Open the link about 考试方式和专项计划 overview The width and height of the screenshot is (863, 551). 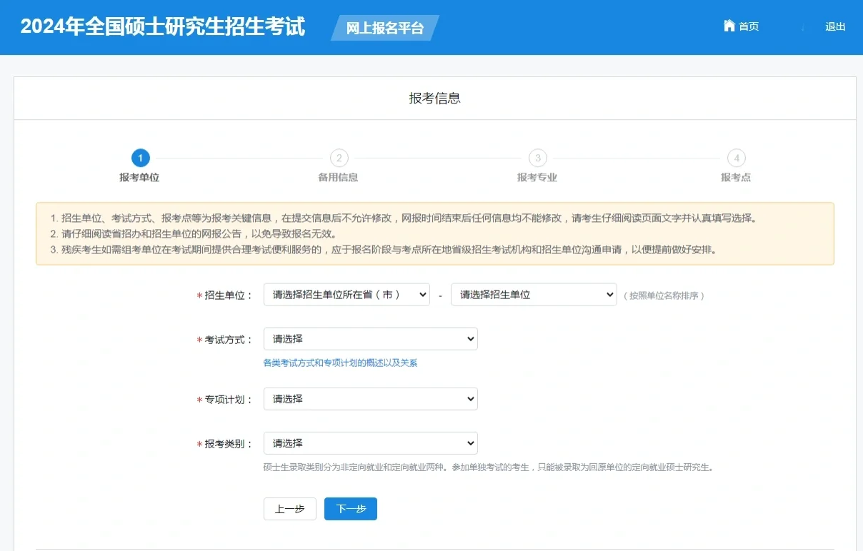click(x=341, y=363)
